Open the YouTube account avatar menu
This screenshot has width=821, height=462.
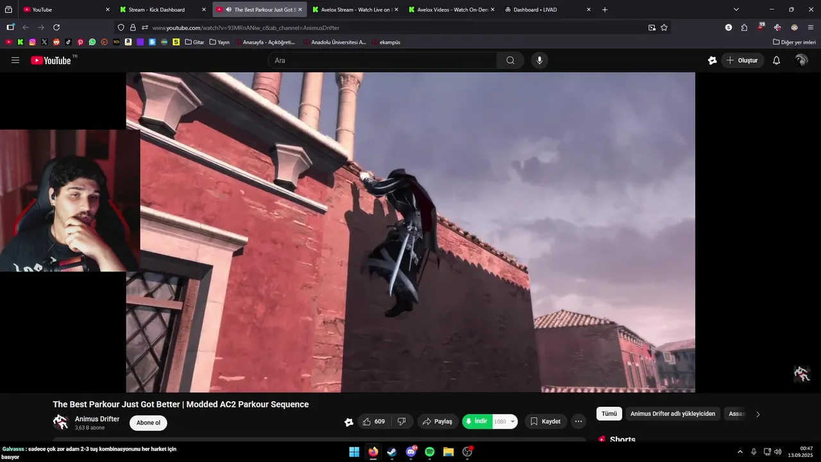(801, 60)
